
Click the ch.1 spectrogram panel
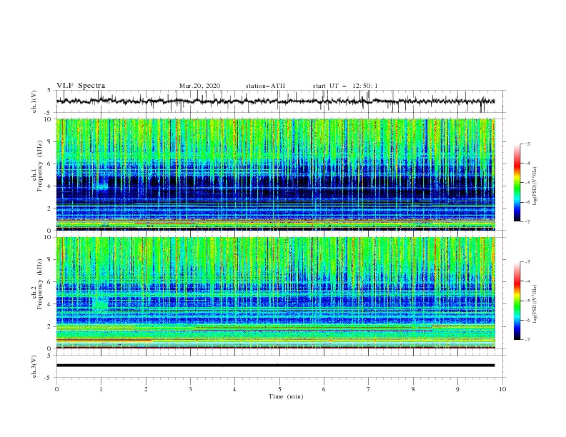tap(275, 174)
